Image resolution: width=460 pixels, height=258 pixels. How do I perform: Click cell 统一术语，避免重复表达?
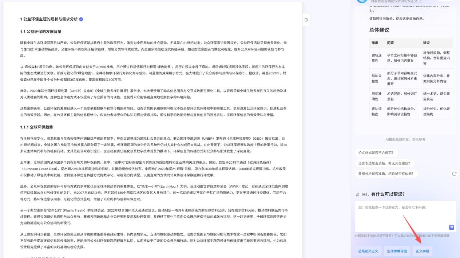[437, 97]
